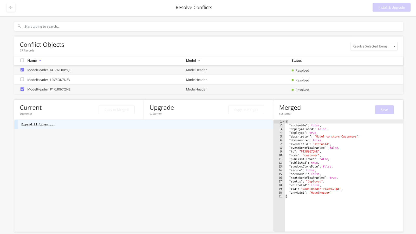Click the Status column header
Viewport: 416px width, 234px height.
297,61
